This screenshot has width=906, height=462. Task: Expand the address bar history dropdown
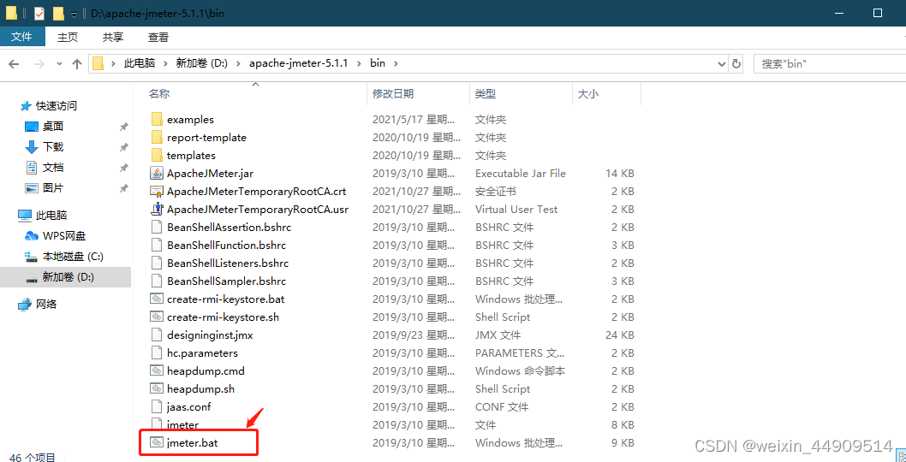tap(722, 63)
